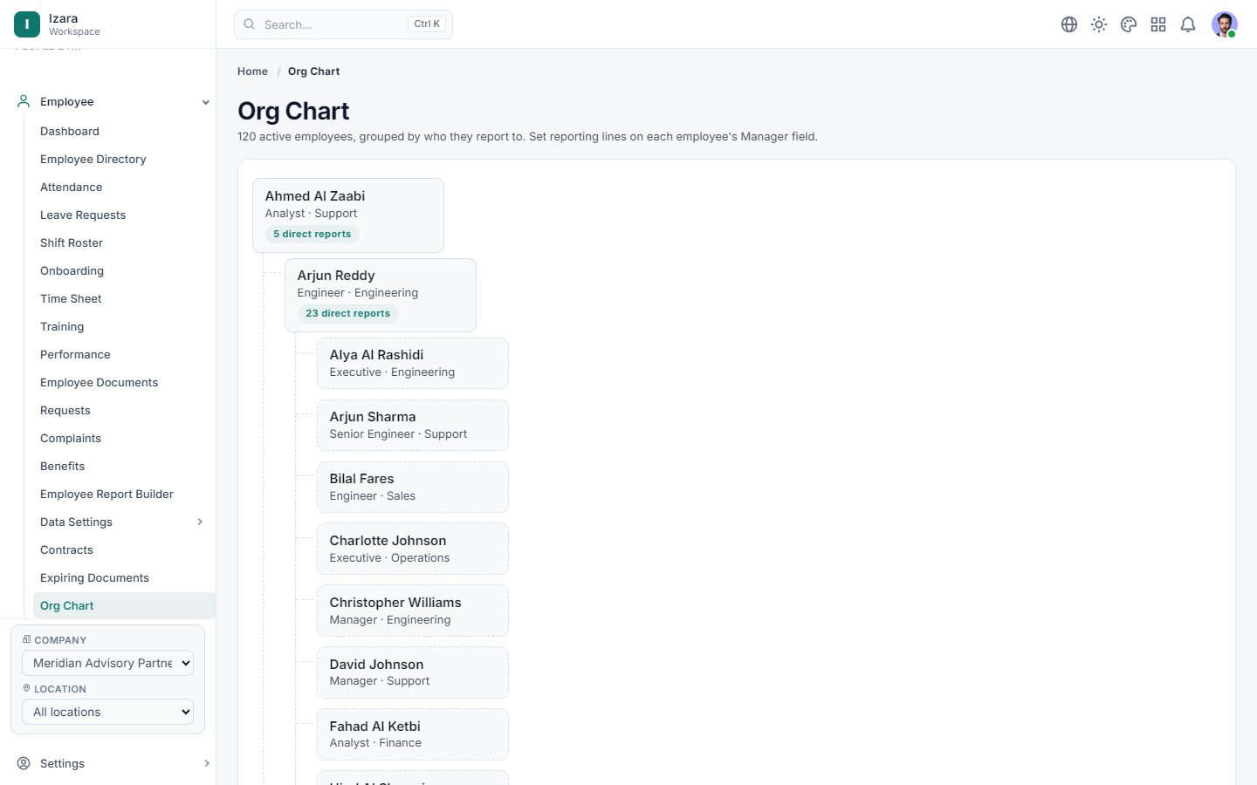Open the color palette theme icon
This screenshot has height=785, width=1257.
(x=1129, y=24)
